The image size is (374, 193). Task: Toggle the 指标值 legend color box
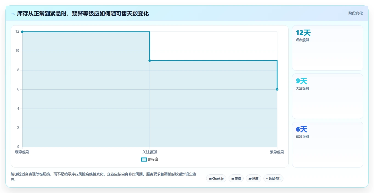[144, 160]
